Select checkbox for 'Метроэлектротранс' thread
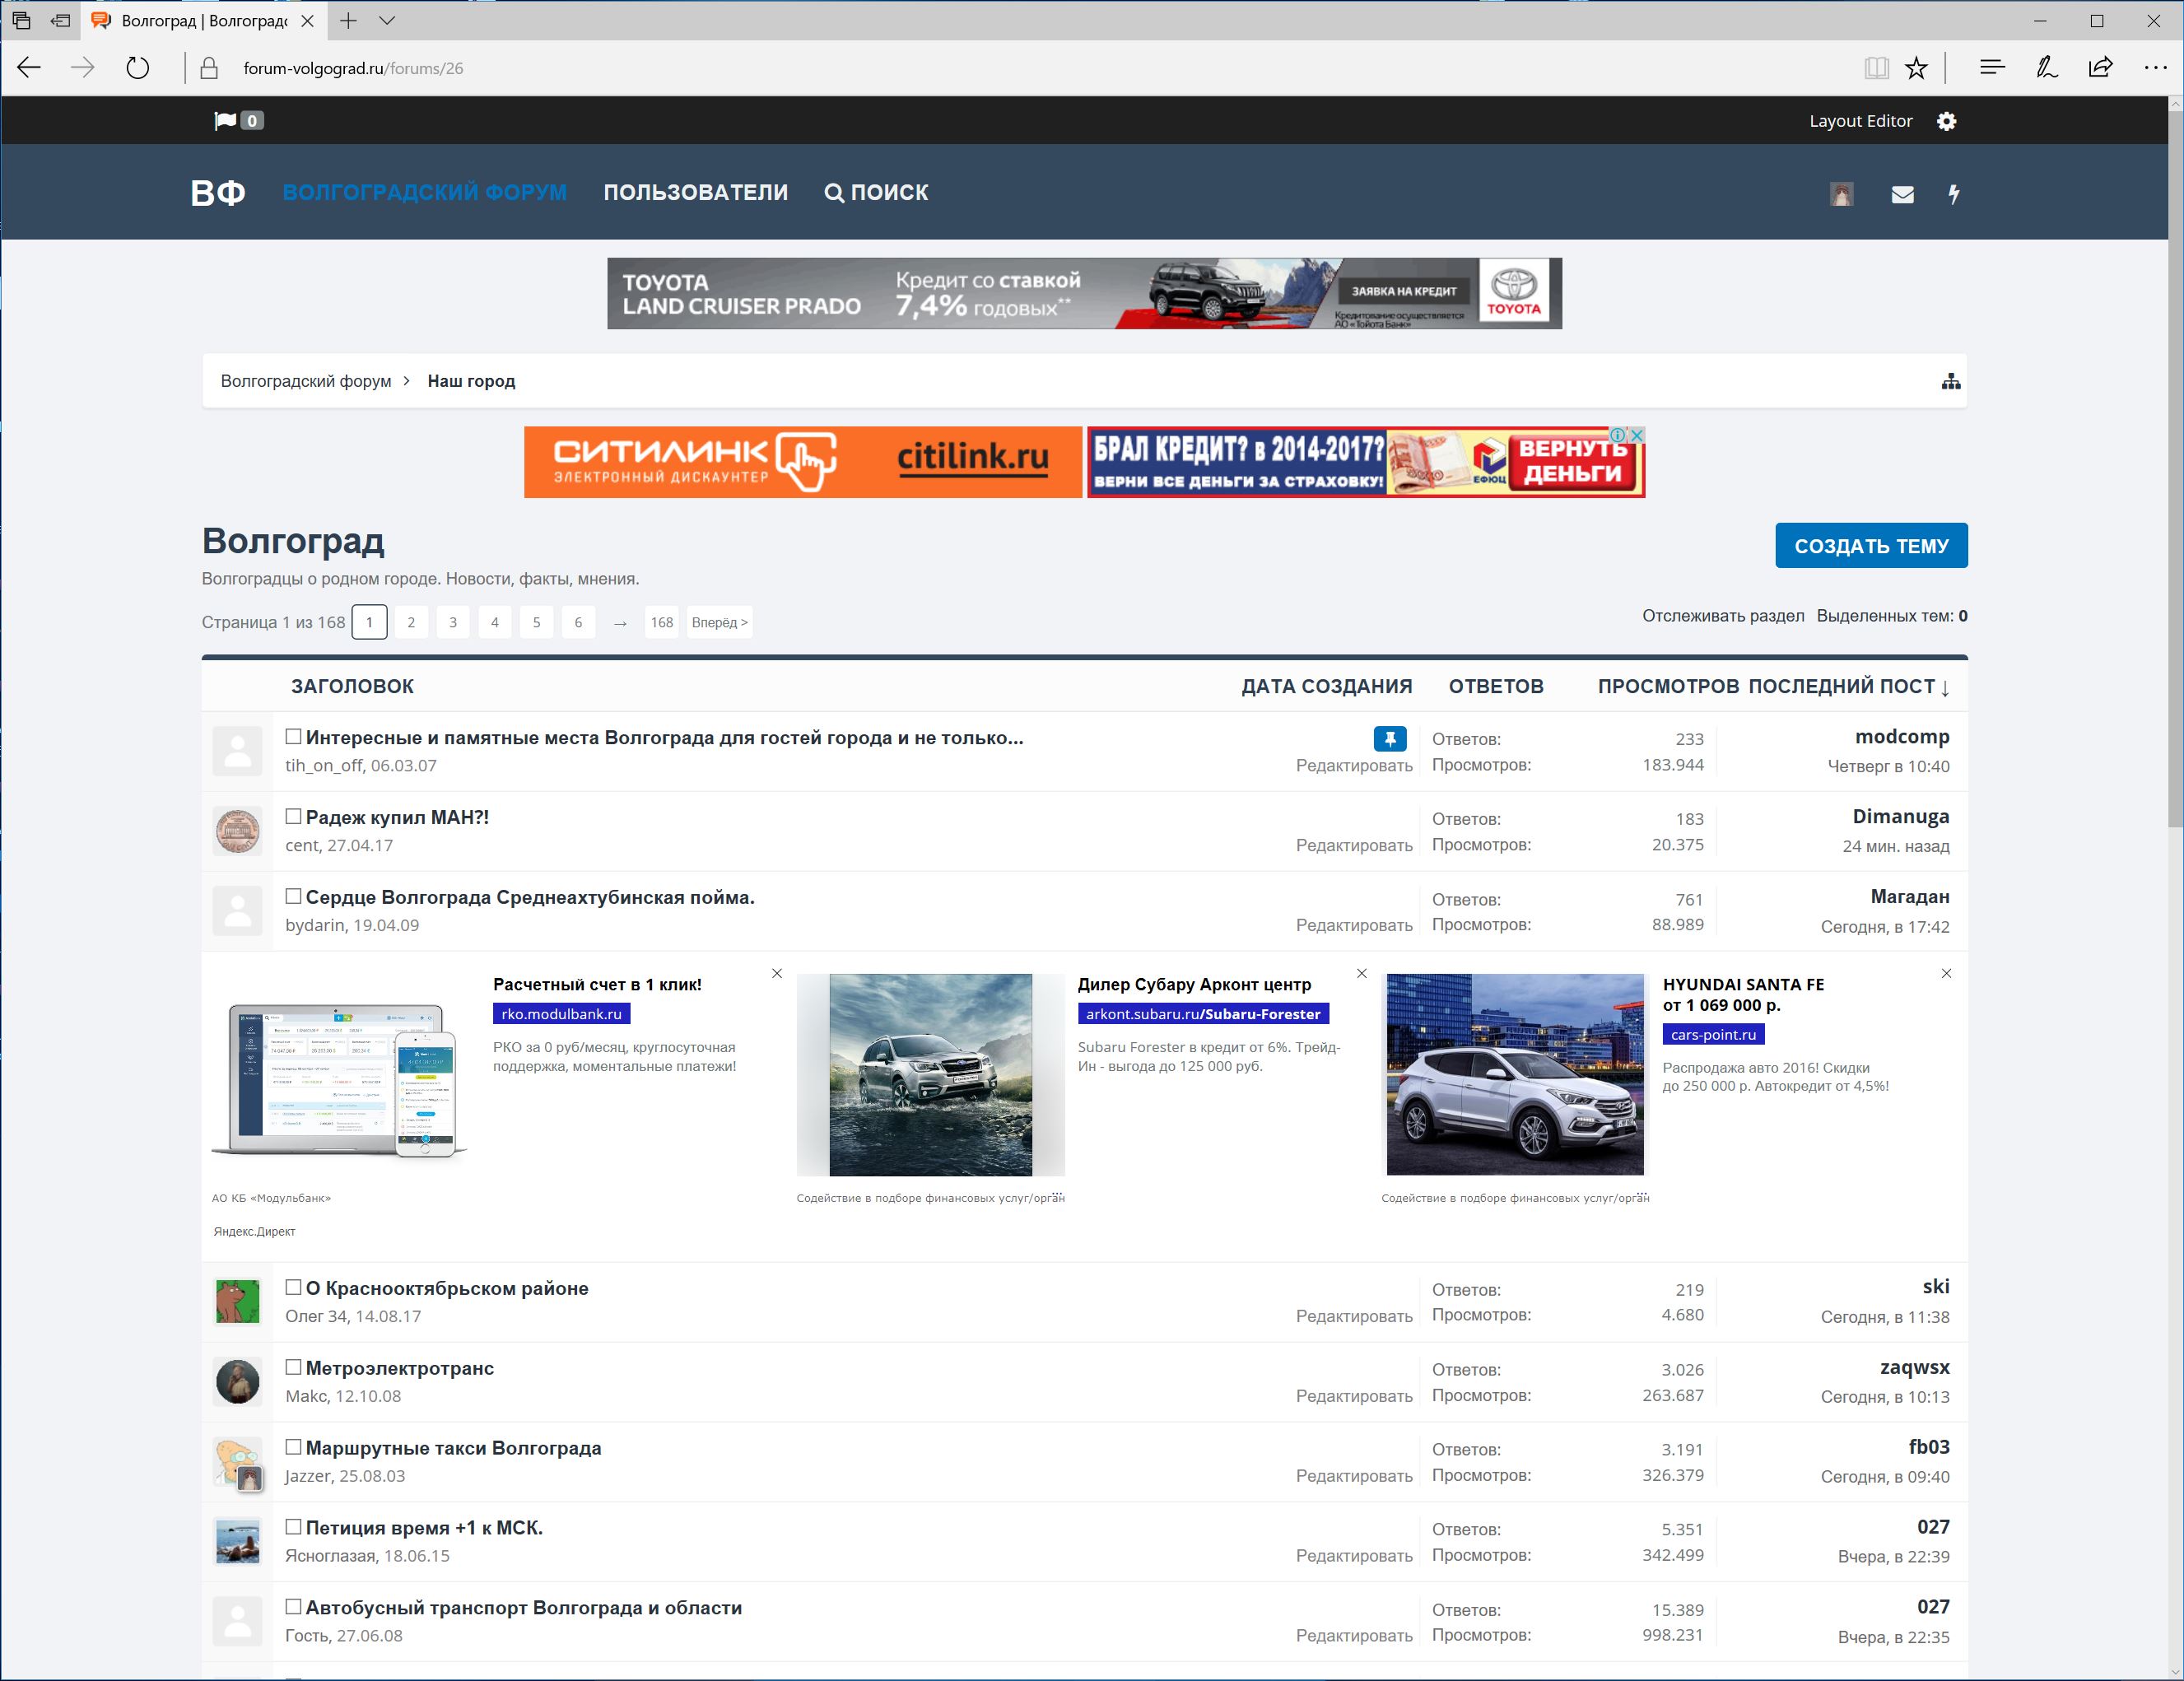 coord(293,1367)
